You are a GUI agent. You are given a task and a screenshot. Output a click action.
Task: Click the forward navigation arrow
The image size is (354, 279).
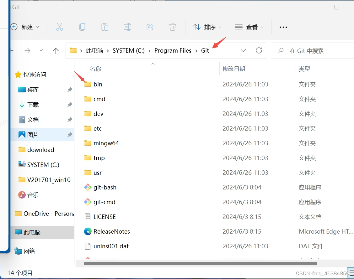tap(27, 51)
